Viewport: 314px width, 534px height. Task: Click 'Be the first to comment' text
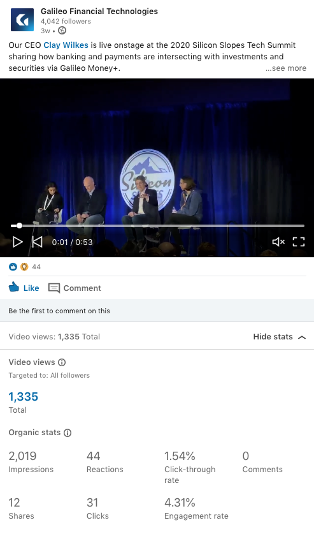pos(59,311)
